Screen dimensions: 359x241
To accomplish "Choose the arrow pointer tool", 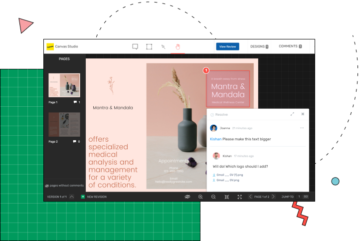I will pos(163,46).
